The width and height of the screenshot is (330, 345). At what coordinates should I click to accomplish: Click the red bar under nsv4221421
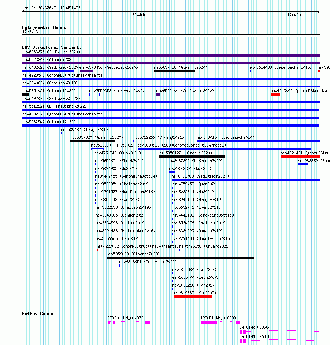[300, 157]
